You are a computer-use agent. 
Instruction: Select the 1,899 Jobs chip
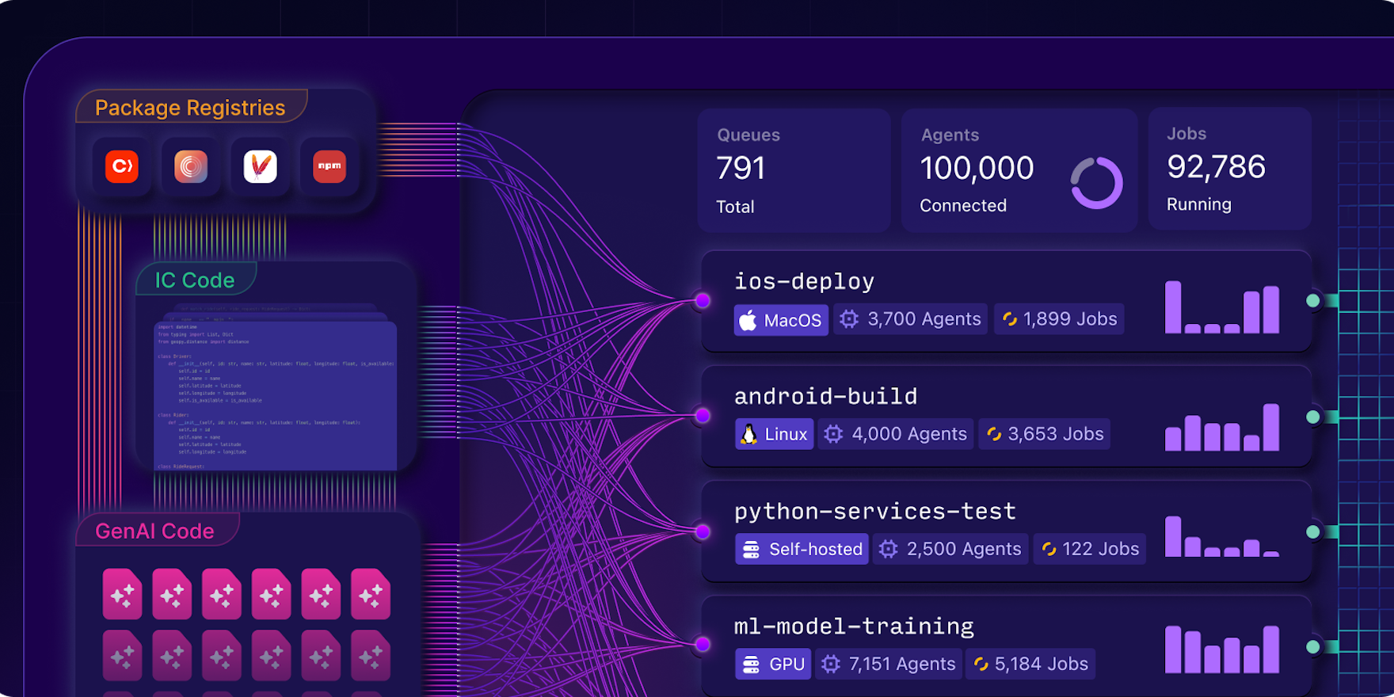pyautogui.click(x=1059, y=319)
